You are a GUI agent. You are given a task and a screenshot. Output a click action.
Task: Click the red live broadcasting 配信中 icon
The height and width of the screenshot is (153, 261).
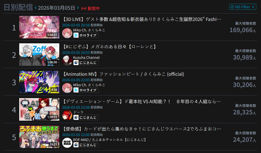pyautogui.click(x=84, y=8)
